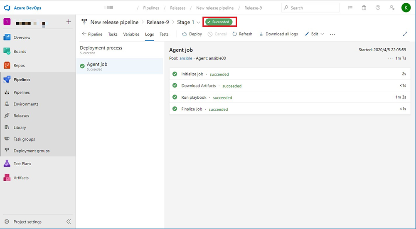Open the Initialize job log row
The height and width of the screenshot is (229, 416).
point(290,74)
